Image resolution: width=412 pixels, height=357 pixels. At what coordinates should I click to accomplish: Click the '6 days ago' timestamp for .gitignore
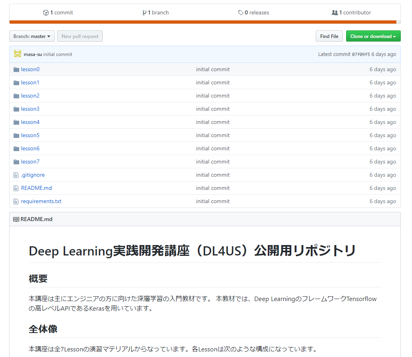(382, 175)
